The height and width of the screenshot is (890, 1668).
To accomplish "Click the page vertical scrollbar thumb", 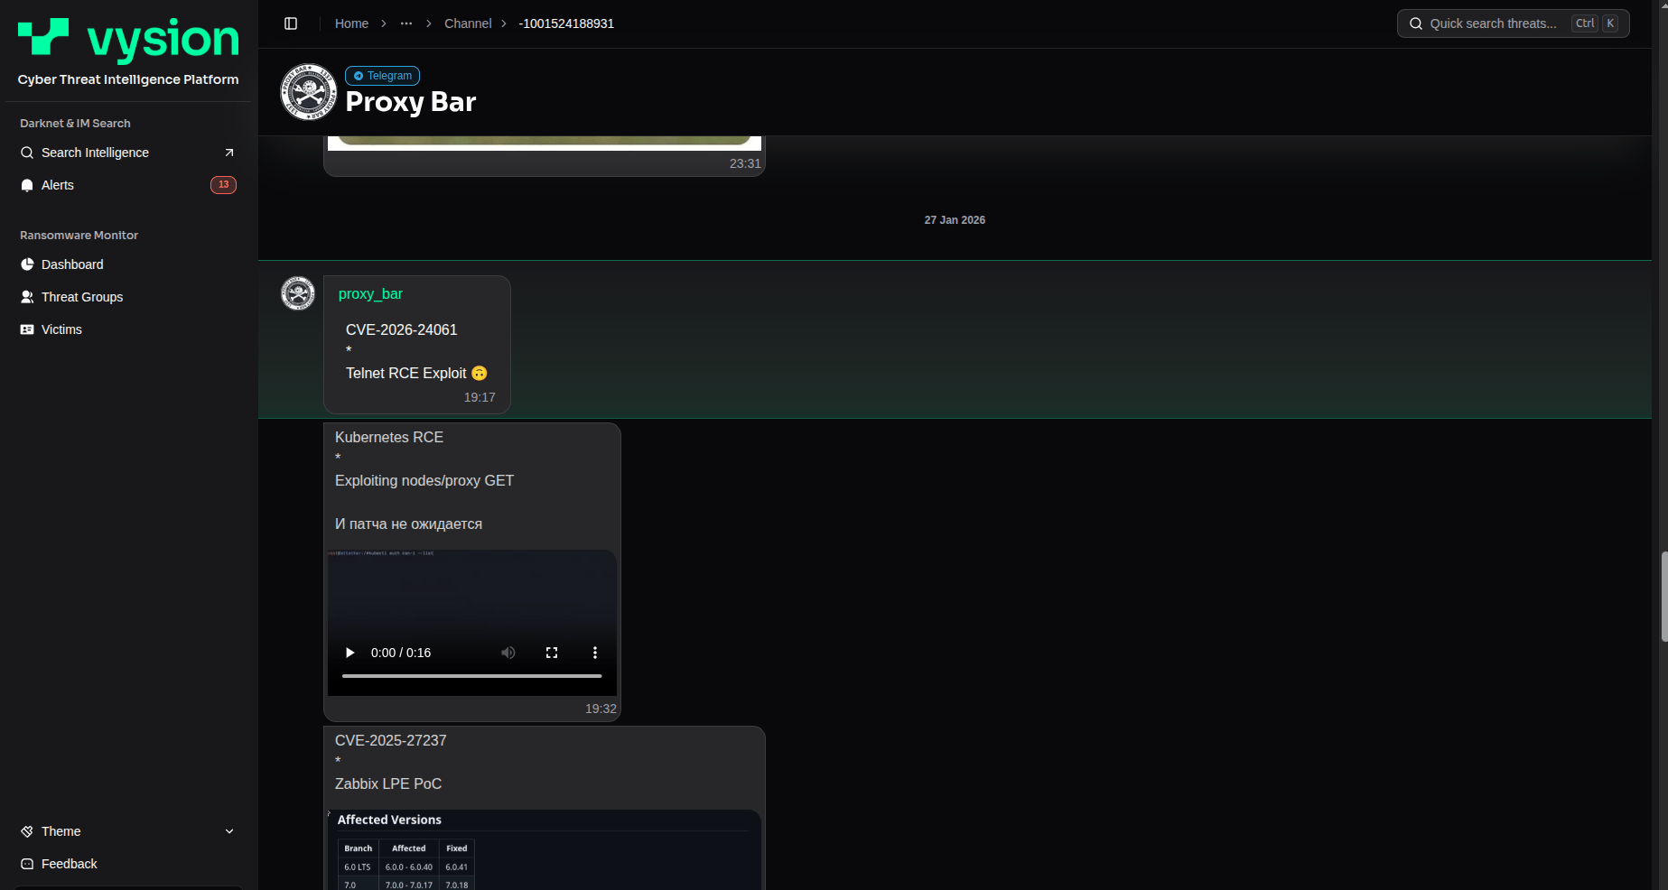I will [x=1663, y=597].
